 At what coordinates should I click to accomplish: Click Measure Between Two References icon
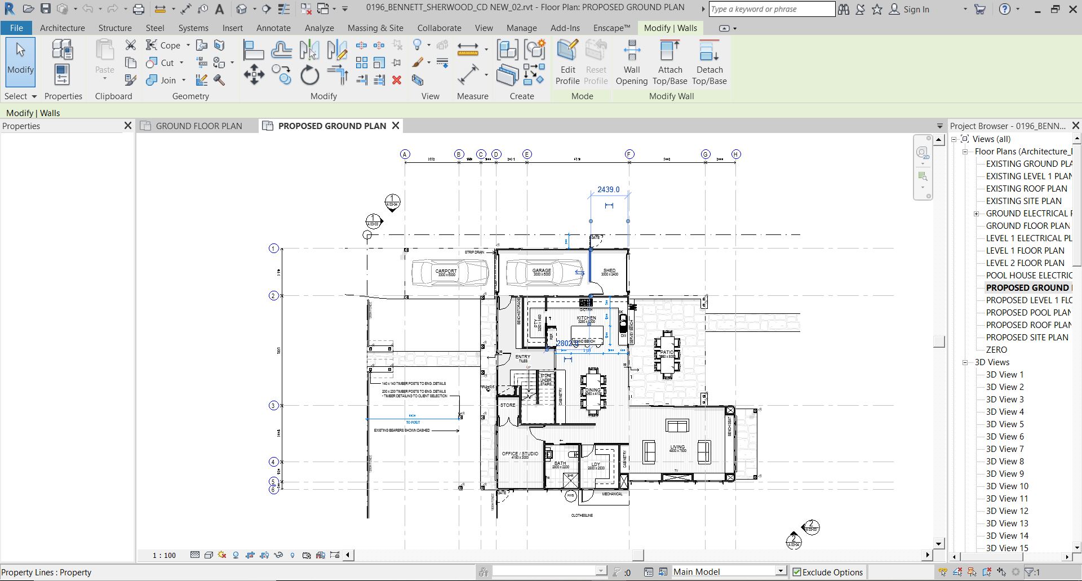click(468, 50)
